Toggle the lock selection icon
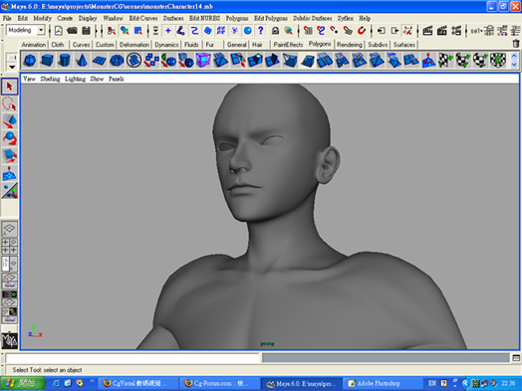Viewport: 522px width, 391px height. (x=275, y=31)
